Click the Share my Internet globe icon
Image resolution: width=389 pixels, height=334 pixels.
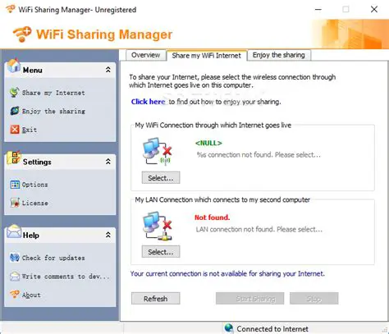pyautogui.click(x=15, y=93)
